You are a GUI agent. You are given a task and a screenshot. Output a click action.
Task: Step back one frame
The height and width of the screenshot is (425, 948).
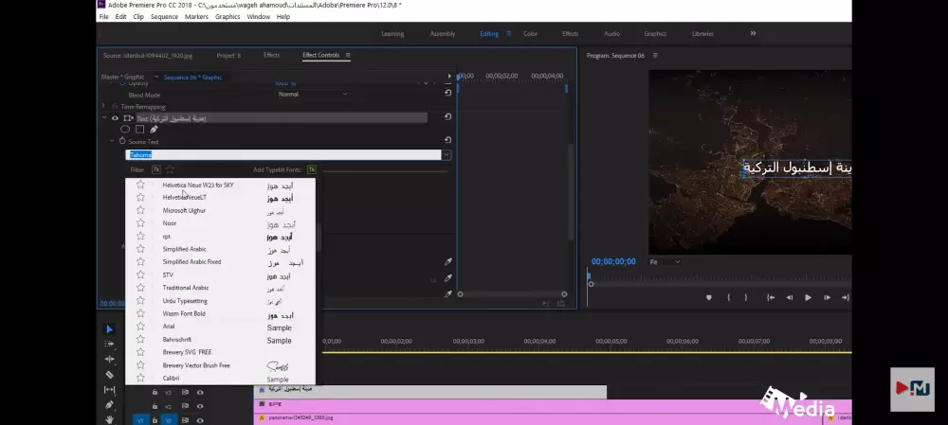click(x=789, y=297)
